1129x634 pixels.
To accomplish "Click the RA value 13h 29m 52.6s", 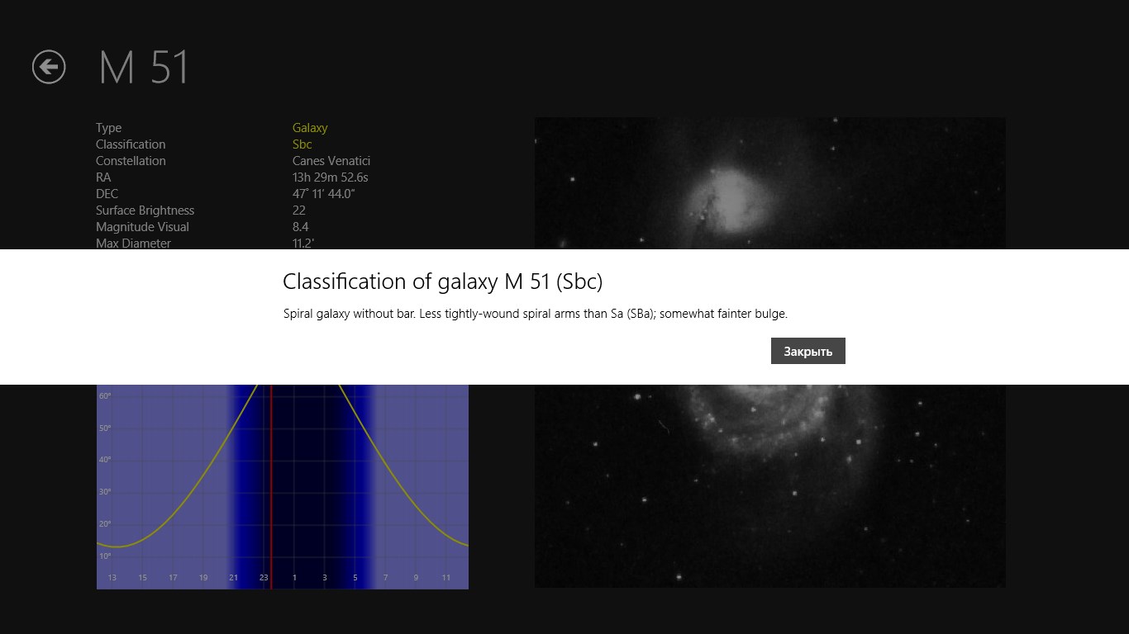I will click(330, 177).
